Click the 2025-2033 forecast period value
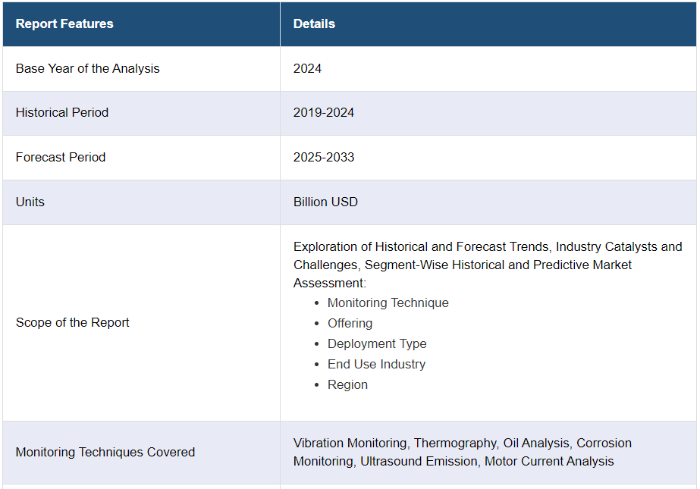Viewport: 700px width, 489px height. (324, 157)
